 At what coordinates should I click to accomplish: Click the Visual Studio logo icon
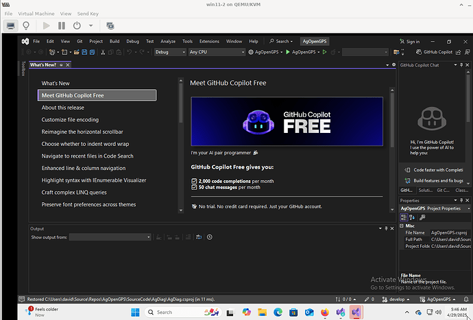point(25,41)
